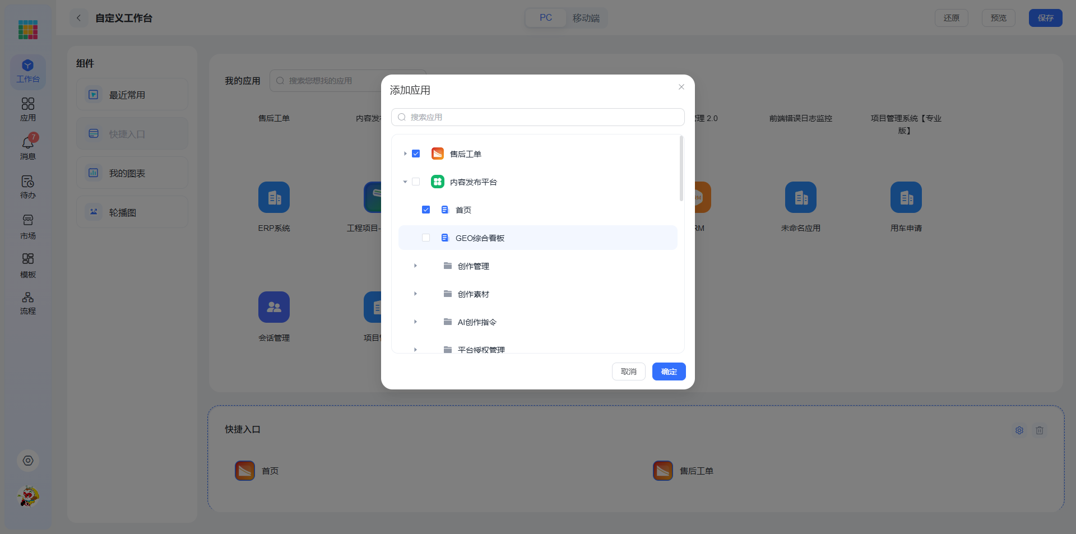Expand the 平台授权管理 folder
This screenshot has width=1076, height=534.
coord(415,350)
